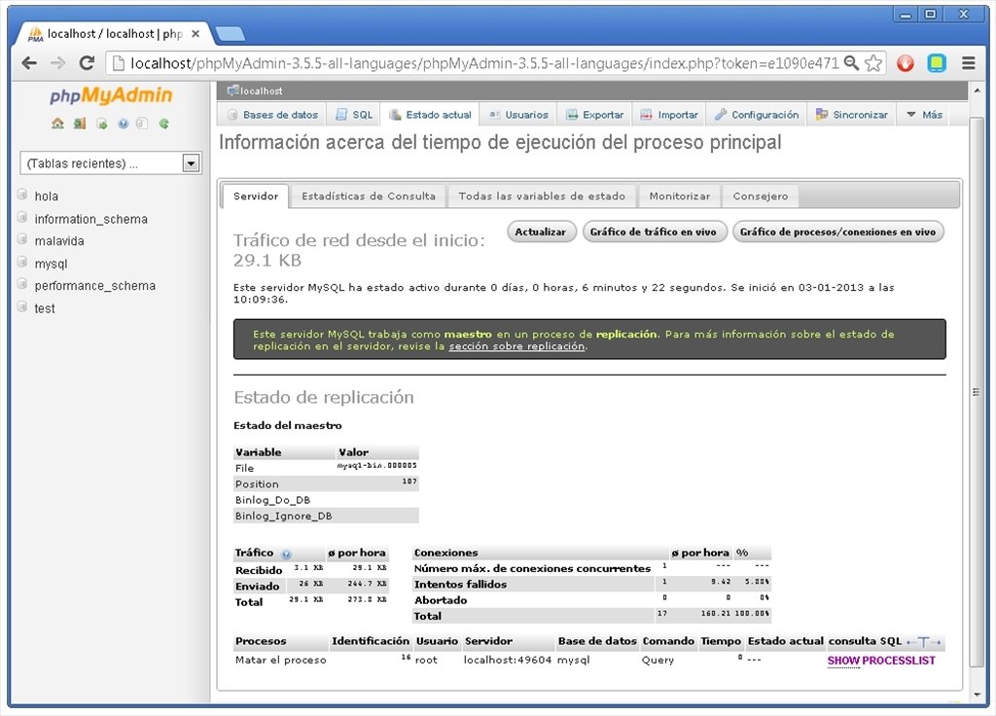Click the localhost breadcrumb link
Screen dimensions: 996x716
coord(261,90)
